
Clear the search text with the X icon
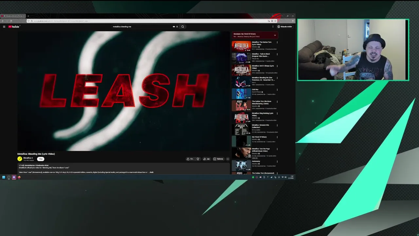[177, 27]
